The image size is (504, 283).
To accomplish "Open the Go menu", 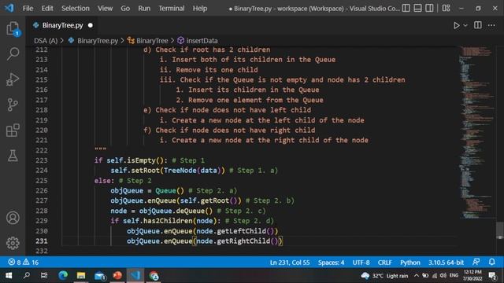I will [x=125, y=9].
